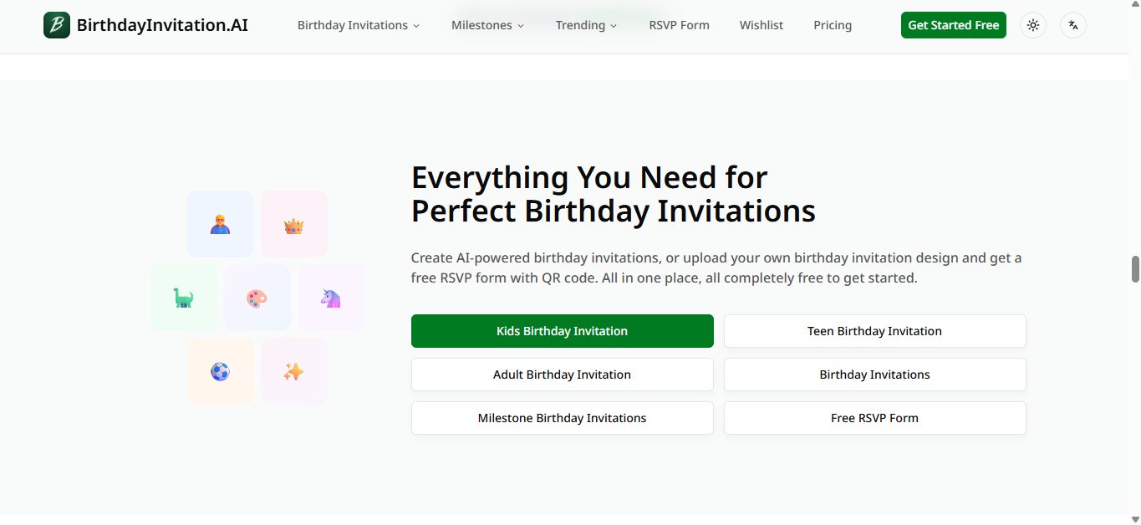The height and width of the screenshot is (525, 1141).
Task: Navigate to the Wishlist section
Action: [761, 25]
